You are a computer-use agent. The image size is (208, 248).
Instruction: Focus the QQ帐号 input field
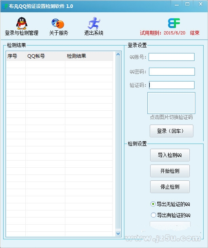172,57
